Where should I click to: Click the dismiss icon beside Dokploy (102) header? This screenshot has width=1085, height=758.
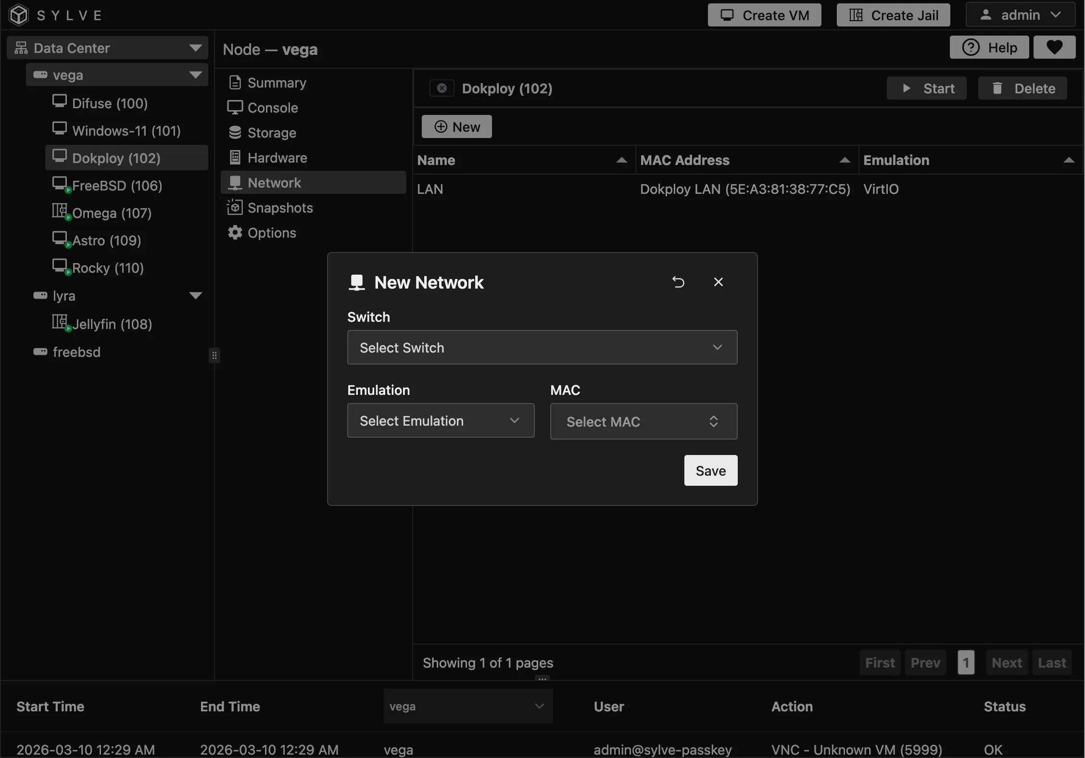[x=441, y=88]
